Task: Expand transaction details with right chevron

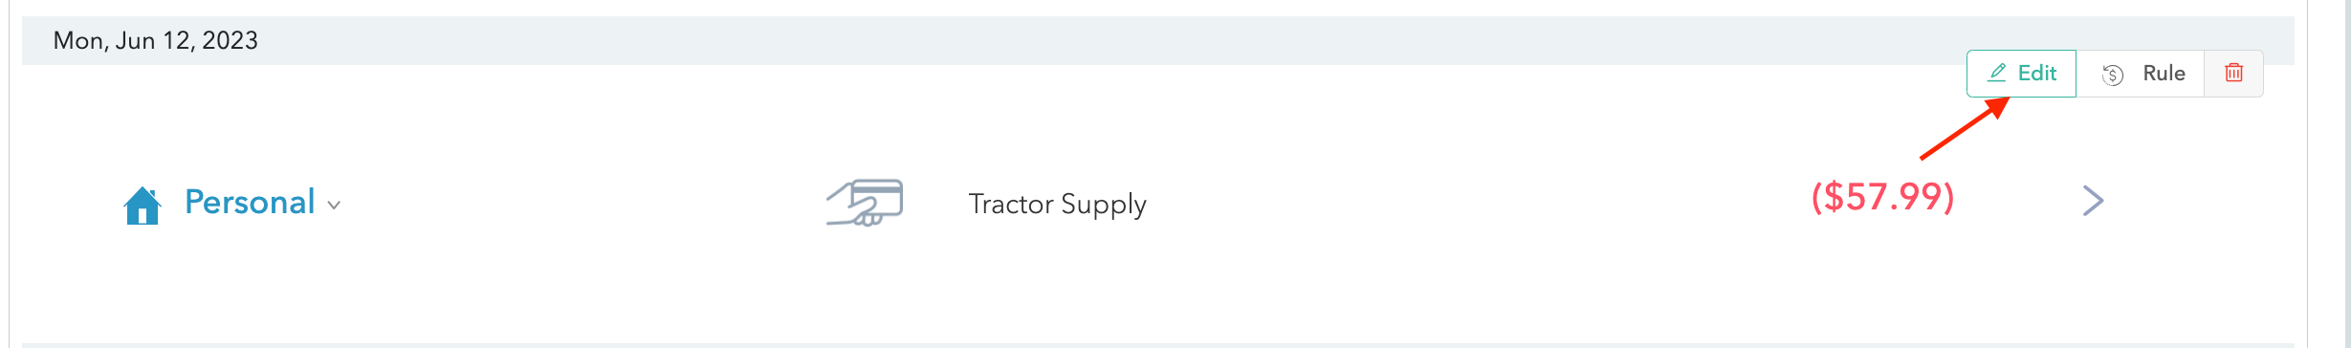Action: [x=2094, y=201]
